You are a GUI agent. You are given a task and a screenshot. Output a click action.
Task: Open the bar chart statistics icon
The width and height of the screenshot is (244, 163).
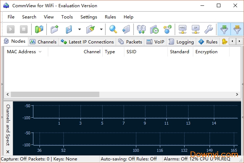click(x=39, y=29)
